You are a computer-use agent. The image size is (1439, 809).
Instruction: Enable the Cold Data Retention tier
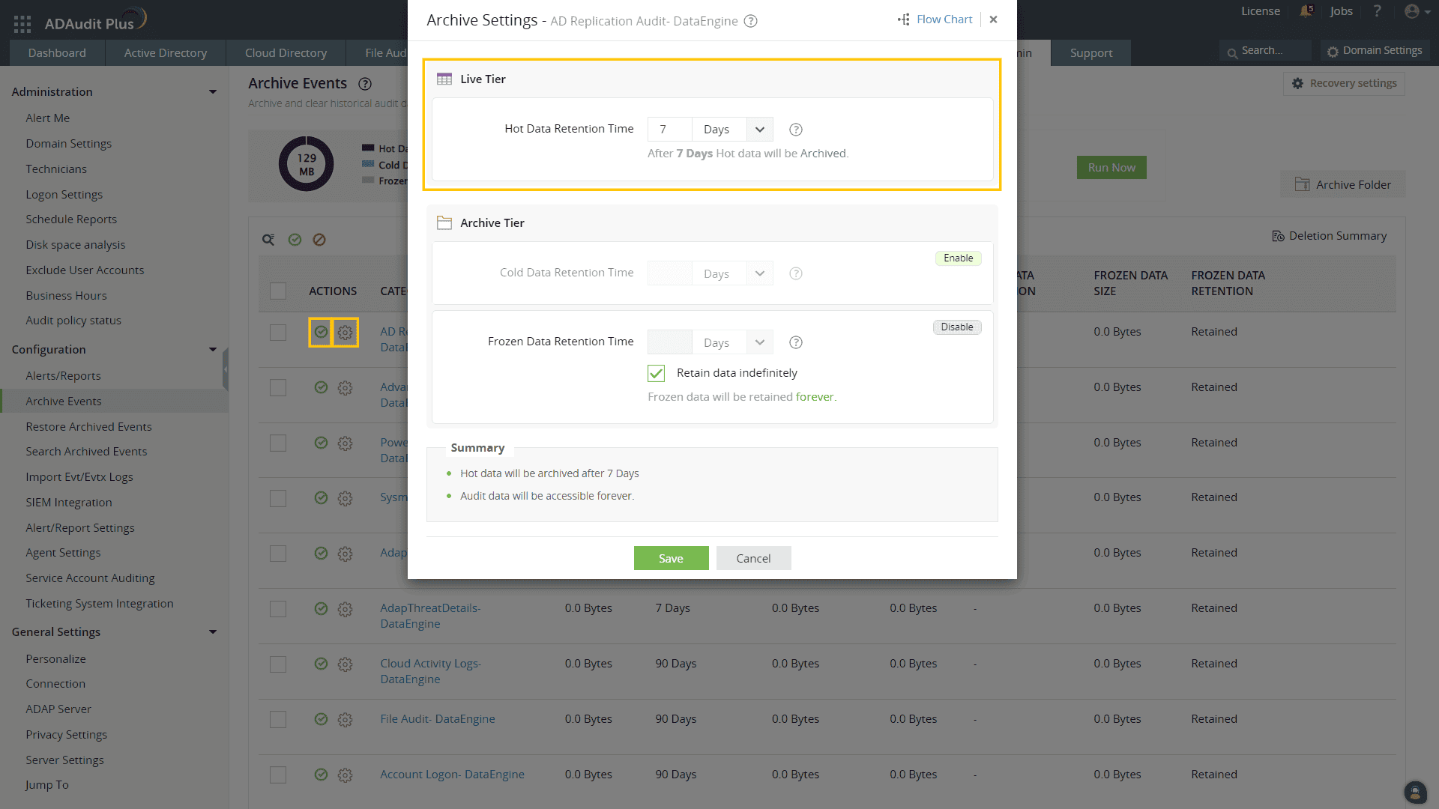(958, 258)
